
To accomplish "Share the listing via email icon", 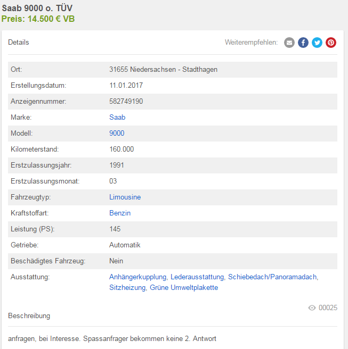I will click(289, 43).
